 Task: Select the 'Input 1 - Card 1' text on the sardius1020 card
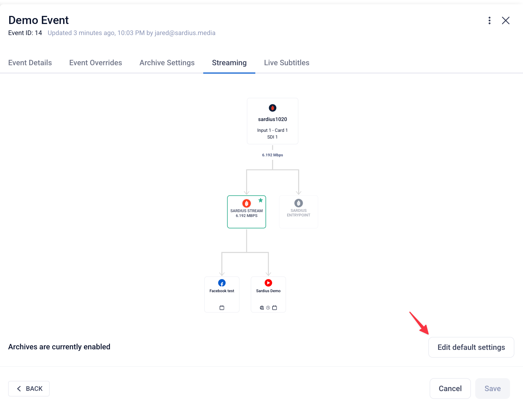[x=272, y=130]
